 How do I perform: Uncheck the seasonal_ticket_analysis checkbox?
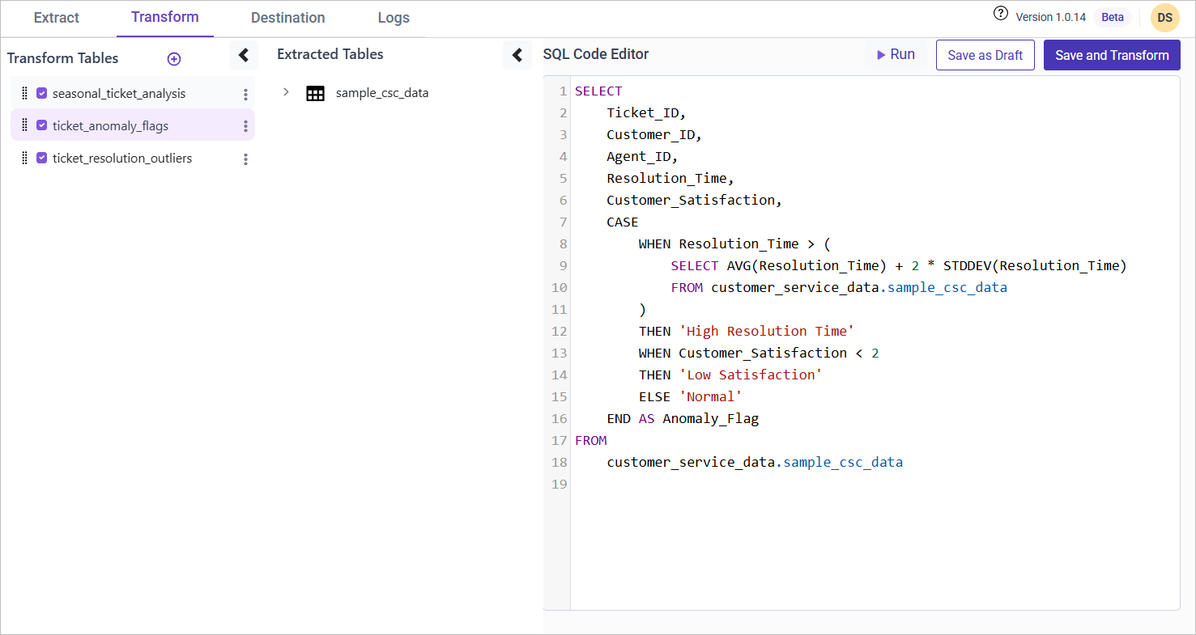(42, 93)
